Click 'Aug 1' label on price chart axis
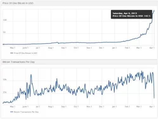 pyautogui.click(x=51, y=48)
